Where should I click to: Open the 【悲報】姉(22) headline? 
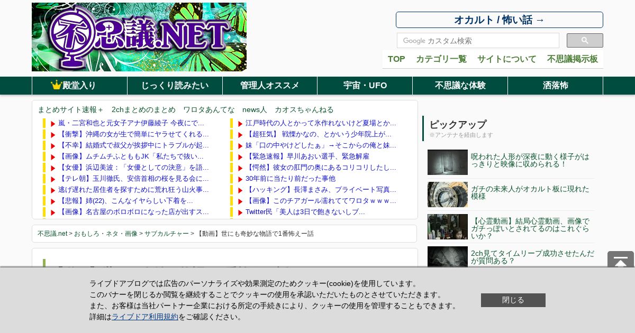(x=125, y=201)
